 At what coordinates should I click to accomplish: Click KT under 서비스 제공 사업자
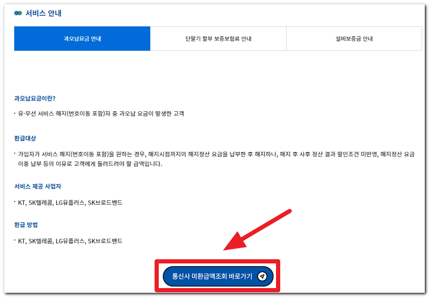click(22, 202)
